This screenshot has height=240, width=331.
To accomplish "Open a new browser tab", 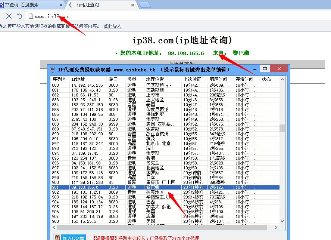I will click(x=145, y=5).
